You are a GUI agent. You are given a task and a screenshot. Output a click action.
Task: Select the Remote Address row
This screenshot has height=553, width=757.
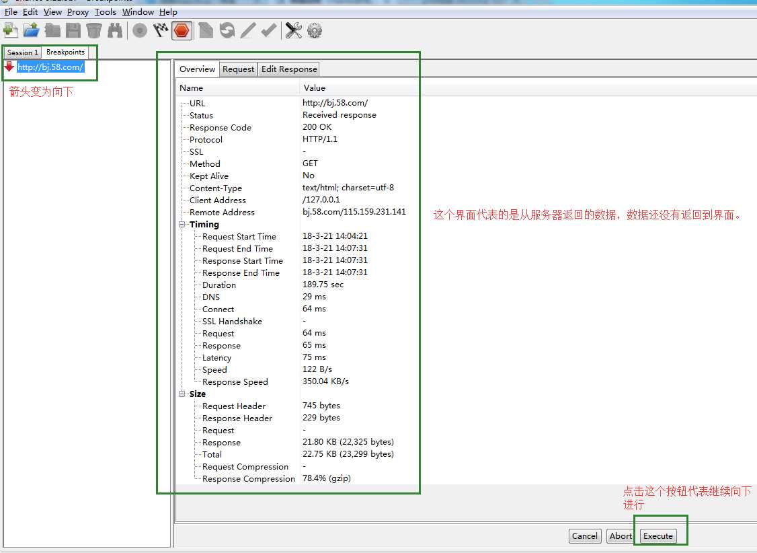pyautogui.click(x=297, y=211)
